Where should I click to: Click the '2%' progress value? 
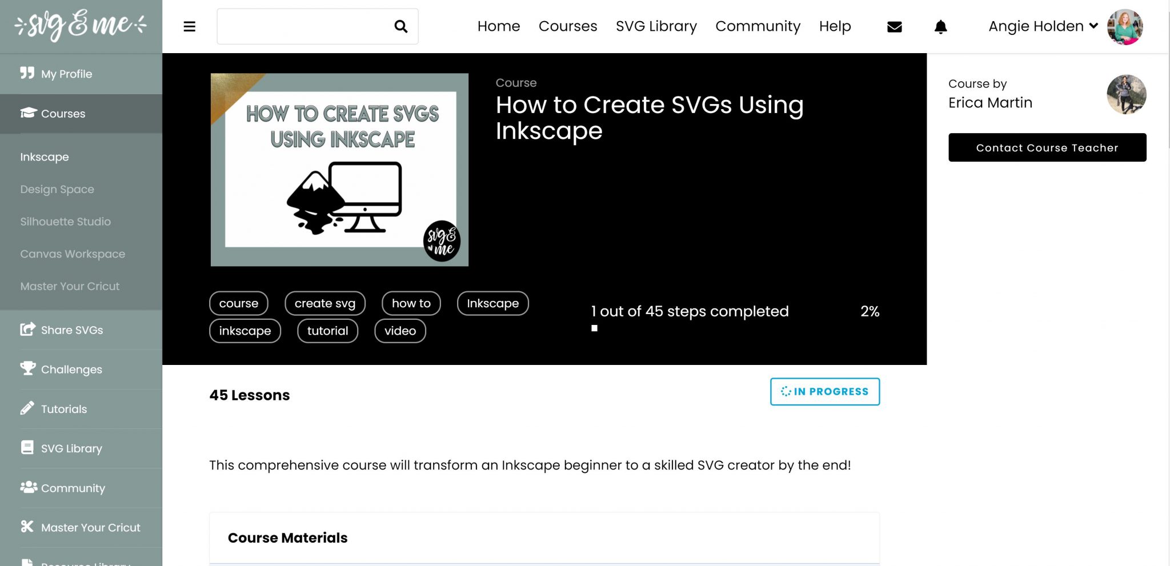870,311
